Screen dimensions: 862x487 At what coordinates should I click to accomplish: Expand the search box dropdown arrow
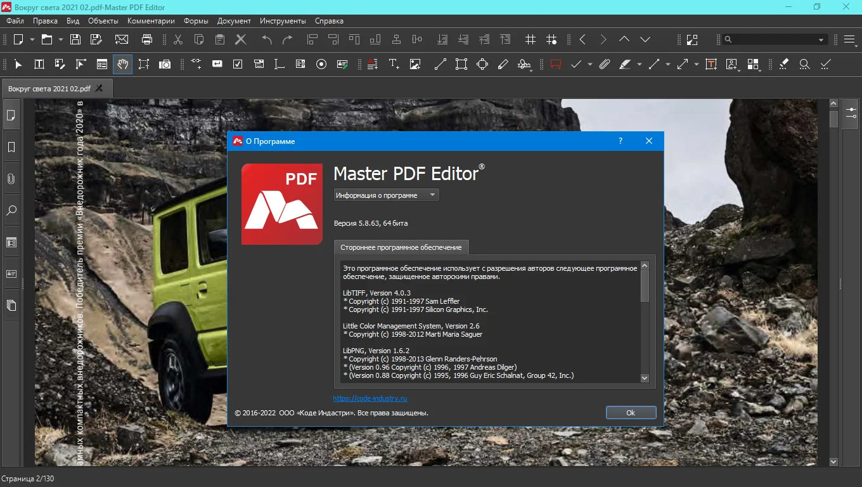(x=821, y=40)
